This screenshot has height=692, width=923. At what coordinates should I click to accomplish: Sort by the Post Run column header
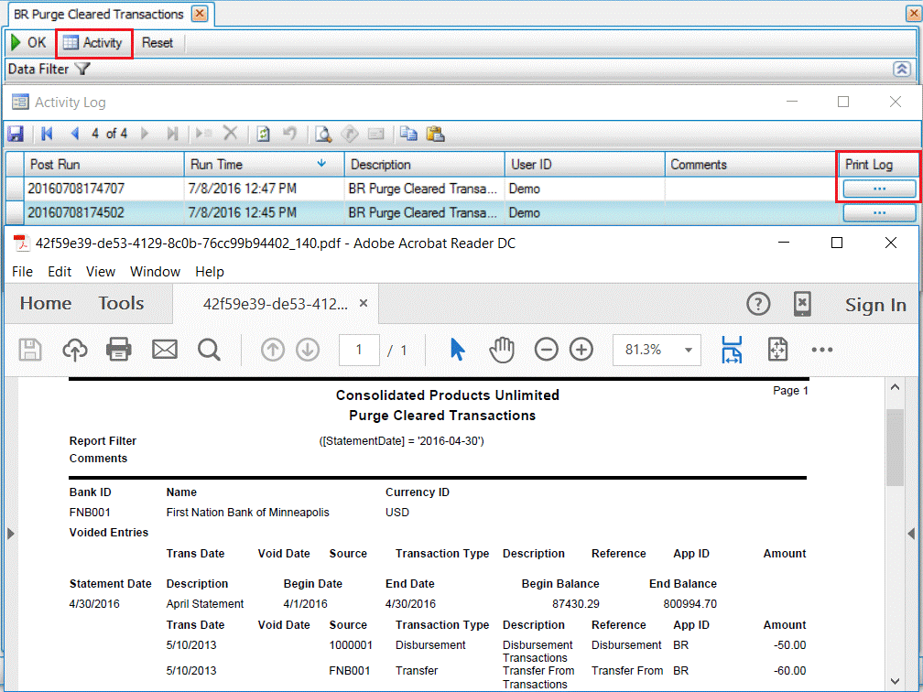click(x=103, y=165)
